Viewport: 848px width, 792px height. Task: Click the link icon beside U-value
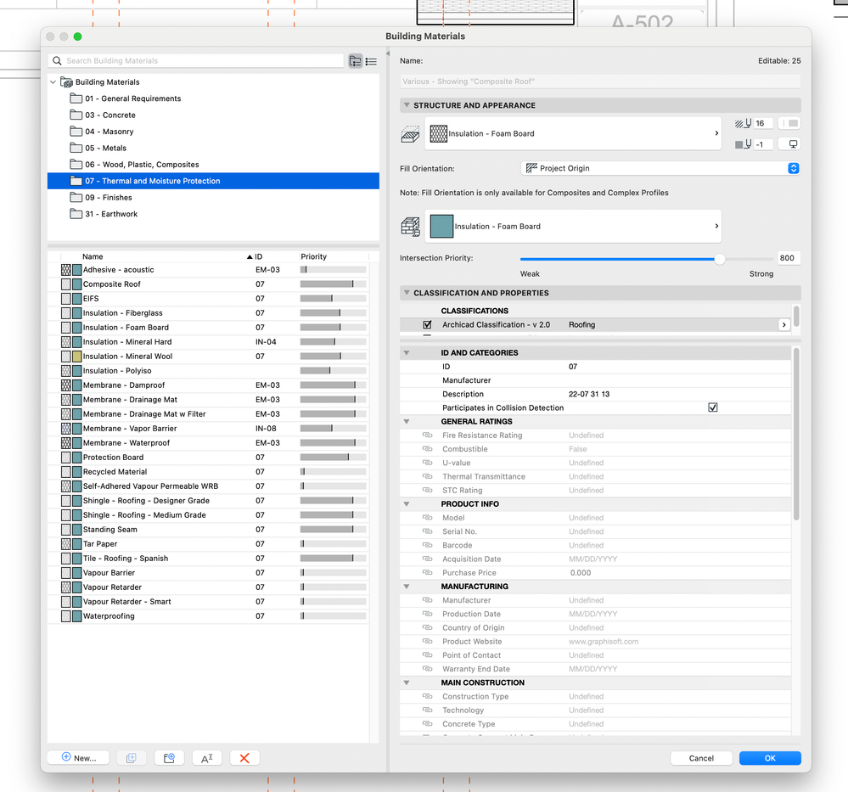coord(427,463)
